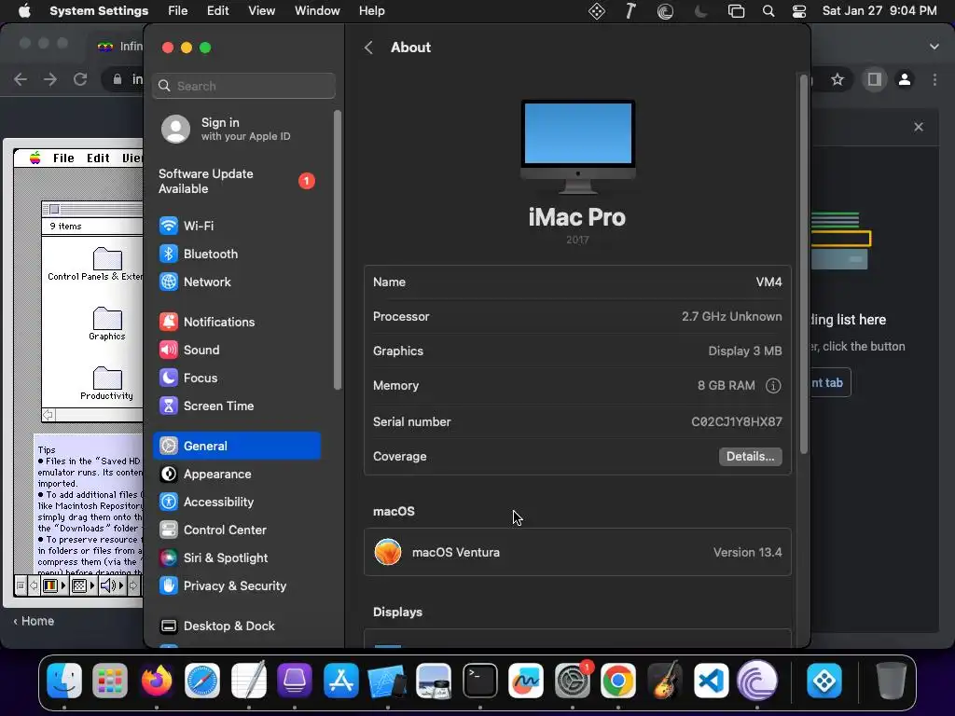This screenshot has width=955, height=716.
Task: Click Home link in Chrome page
Action: point(35,621)
